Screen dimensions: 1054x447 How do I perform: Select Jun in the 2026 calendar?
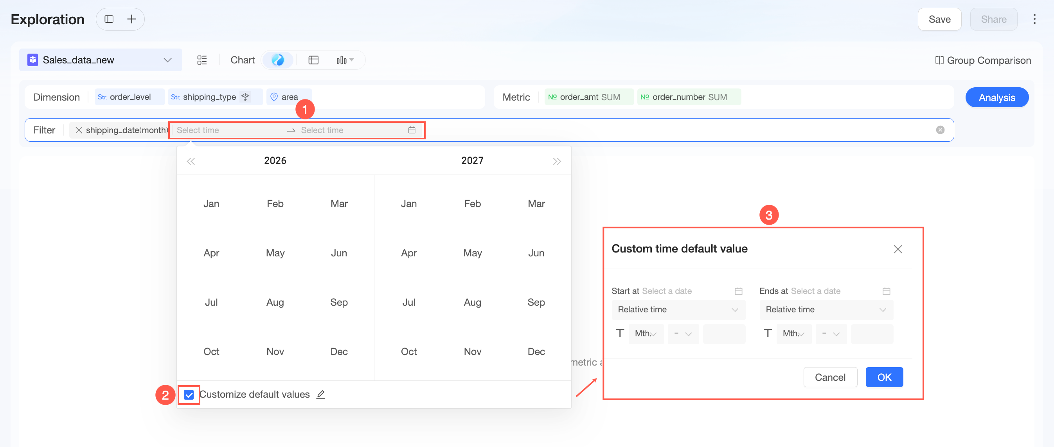tap(339, 253)
